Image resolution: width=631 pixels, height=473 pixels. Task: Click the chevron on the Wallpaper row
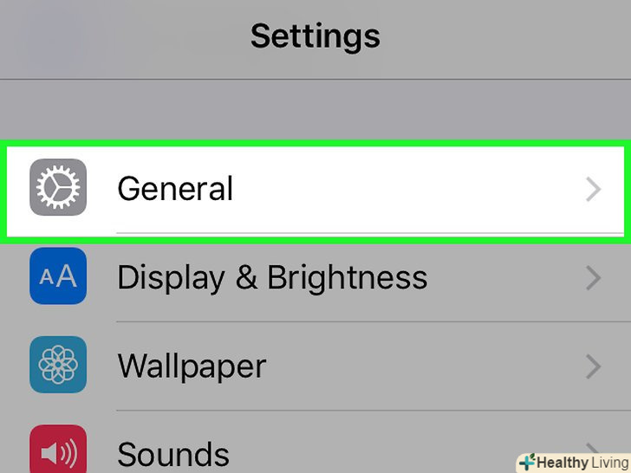(x=594, y=366)
